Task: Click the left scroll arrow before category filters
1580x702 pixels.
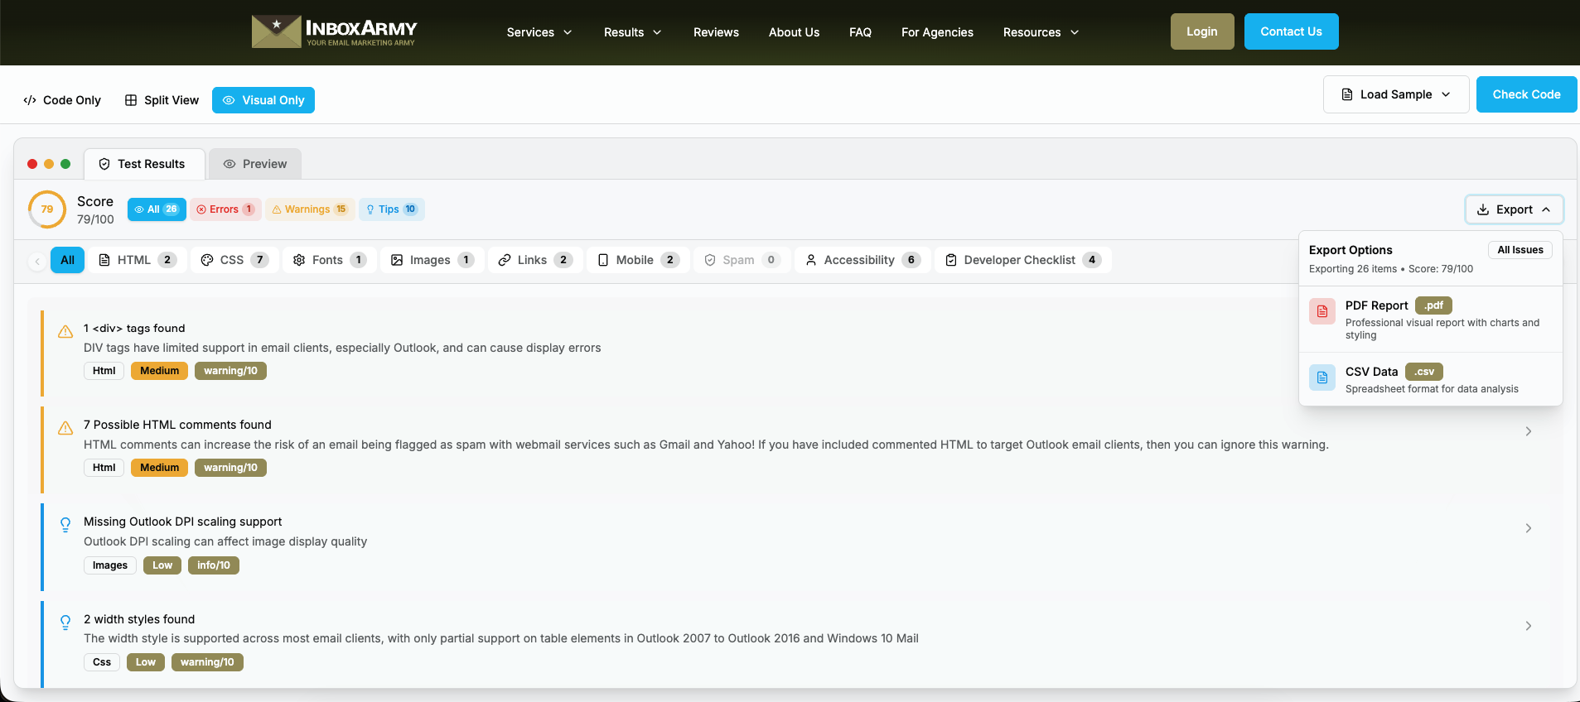Action: pyautogui.click(x=36, y=261)
